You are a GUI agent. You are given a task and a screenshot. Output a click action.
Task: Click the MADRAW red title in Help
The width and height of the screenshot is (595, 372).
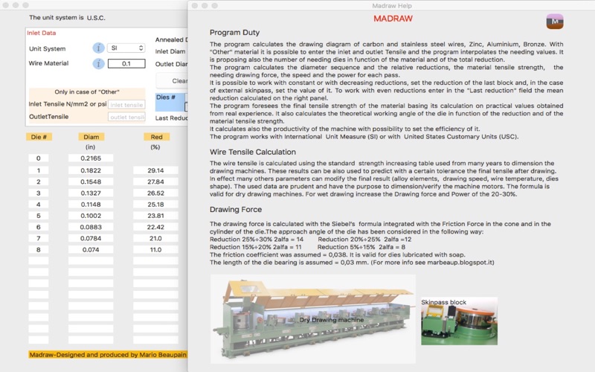click(x=393, y=19)
